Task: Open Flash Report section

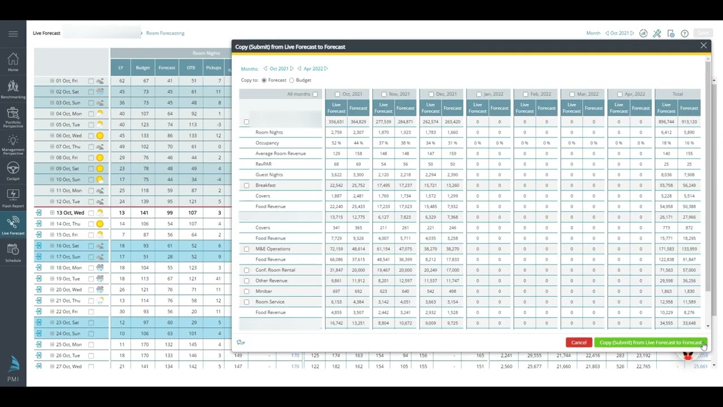Action: point(13,198)
